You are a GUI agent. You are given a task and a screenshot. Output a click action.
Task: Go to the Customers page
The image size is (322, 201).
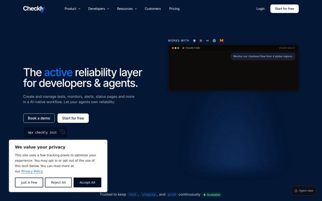point(153,9)
